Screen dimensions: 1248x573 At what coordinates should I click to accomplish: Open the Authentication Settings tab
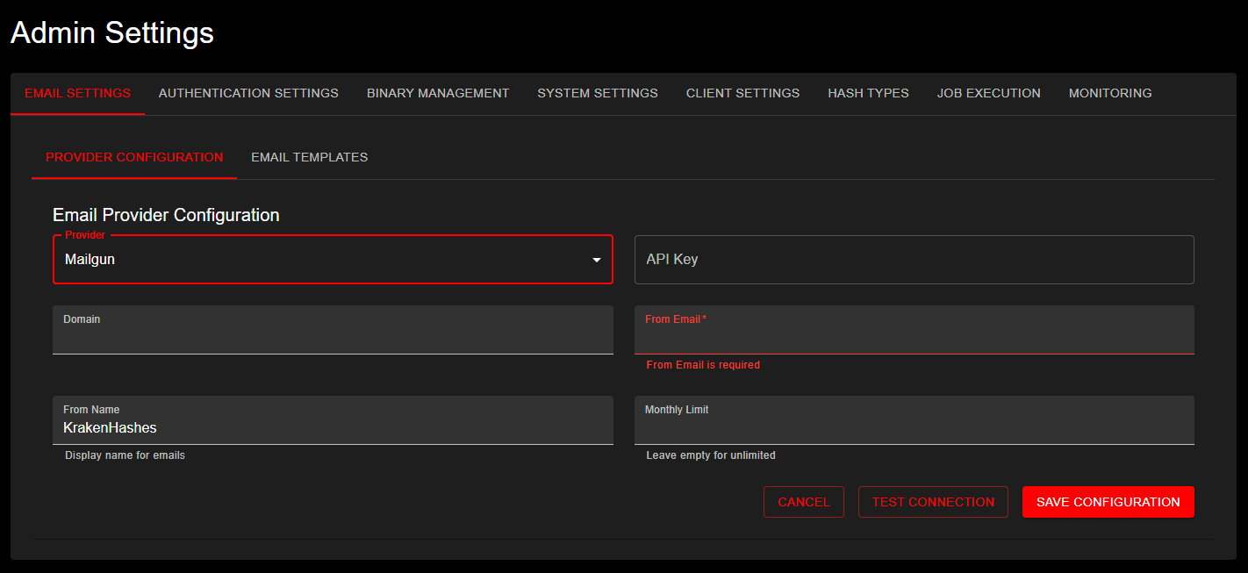(248, 93)
